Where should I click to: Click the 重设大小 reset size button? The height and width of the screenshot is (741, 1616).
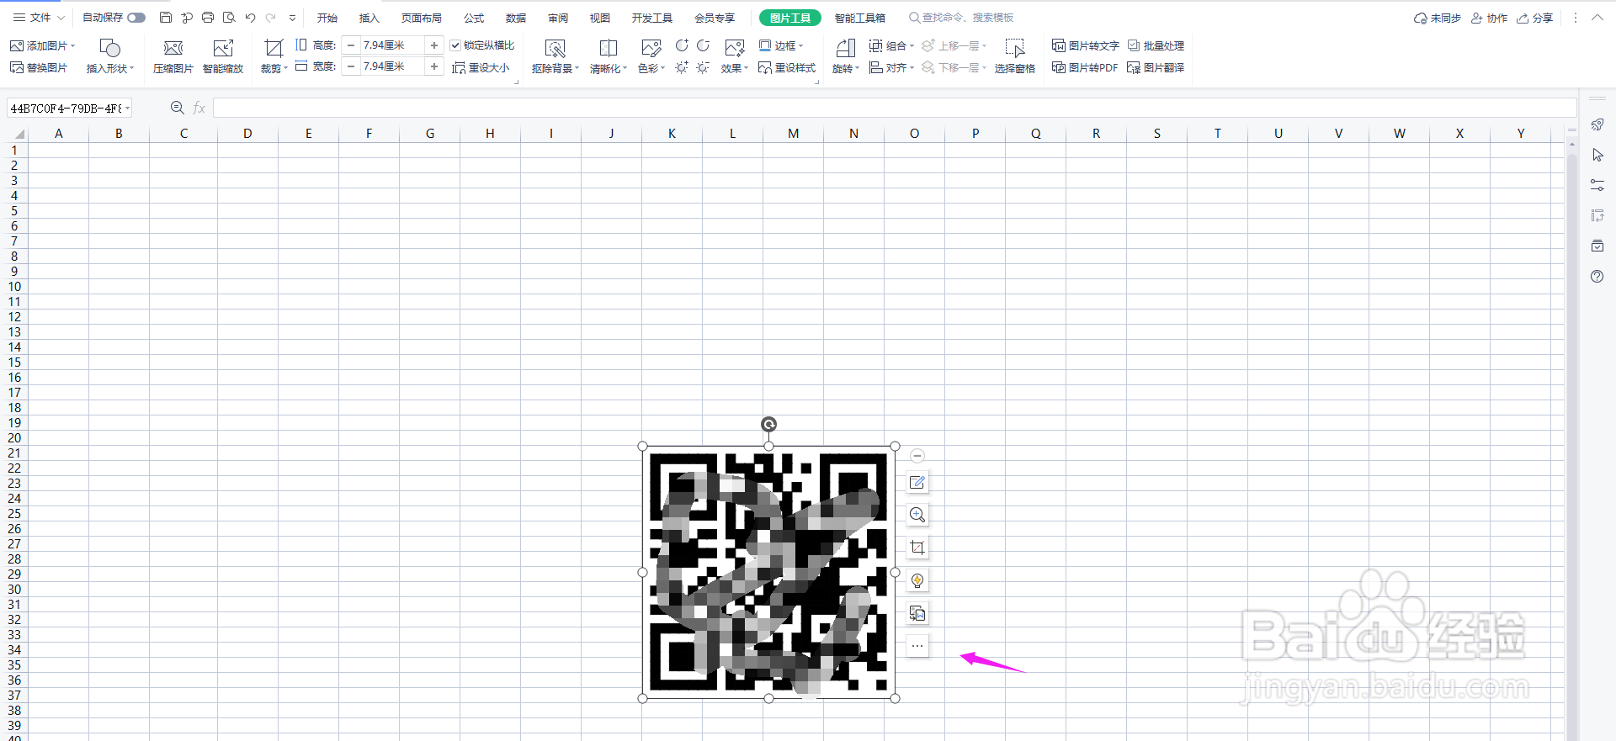(481, 67)
